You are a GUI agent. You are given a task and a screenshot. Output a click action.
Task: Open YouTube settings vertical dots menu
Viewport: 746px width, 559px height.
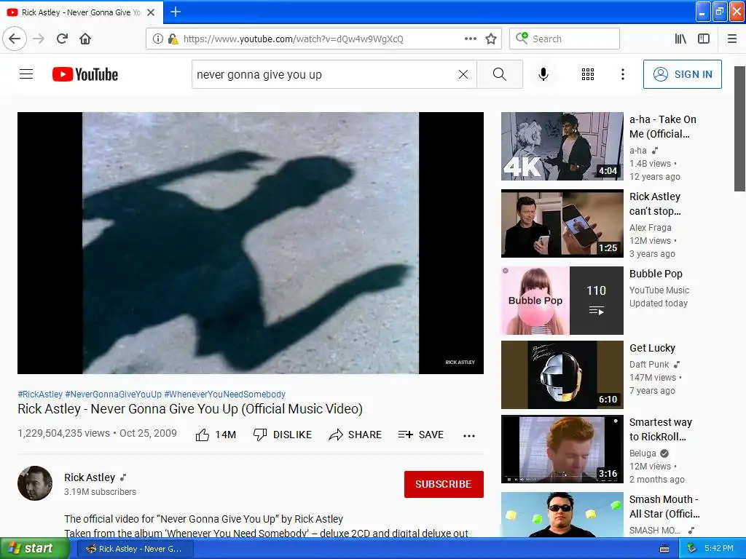pos(623,74)
